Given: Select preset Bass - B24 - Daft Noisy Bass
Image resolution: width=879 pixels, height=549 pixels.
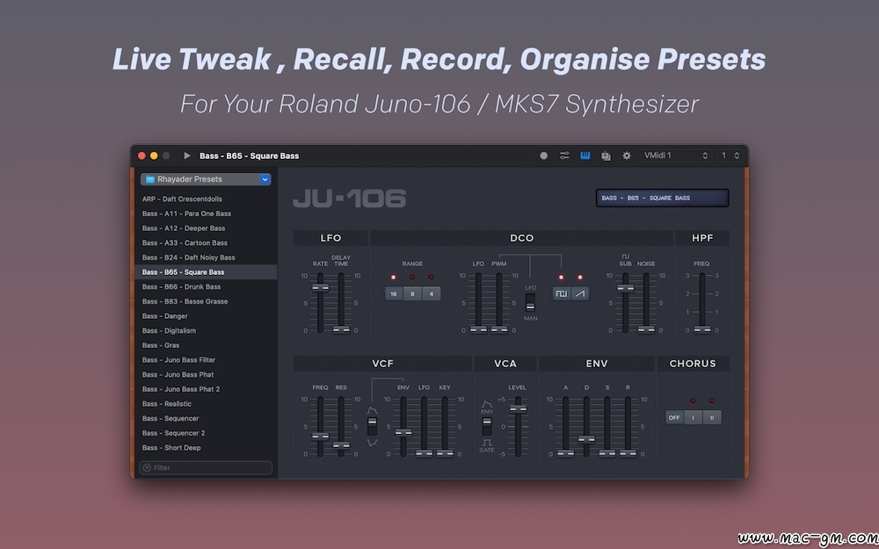Looking at the screenshot, I should pos(206,257).
